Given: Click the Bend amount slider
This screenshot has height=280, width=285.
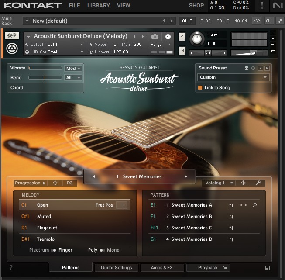Looking at the screenshot, I should [45, 78].
